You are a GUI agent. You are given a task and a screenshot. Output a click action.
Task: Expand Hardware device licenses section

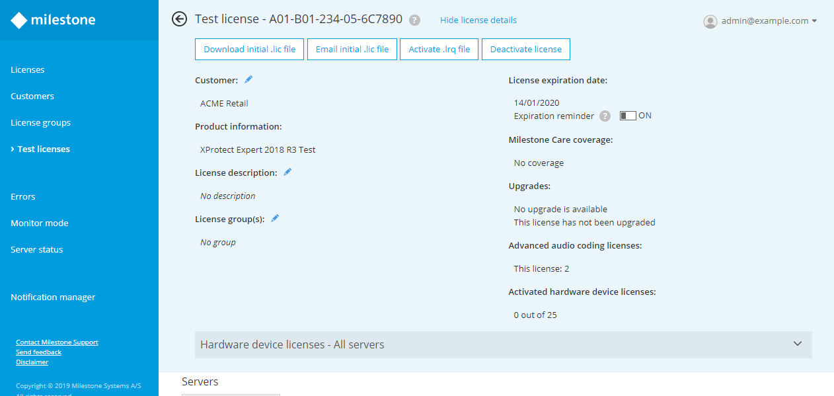point(798,344)
